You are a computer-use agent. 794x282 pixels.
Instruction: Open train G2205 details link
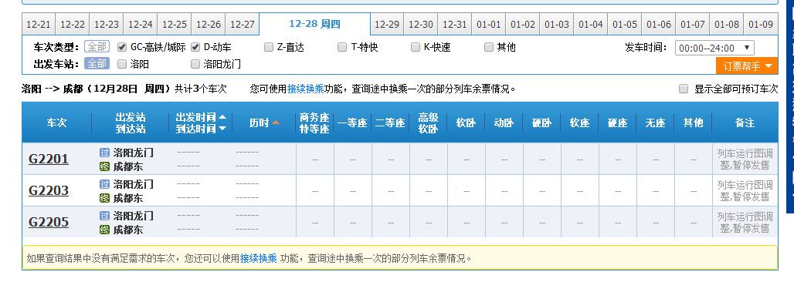pos(49,223)
